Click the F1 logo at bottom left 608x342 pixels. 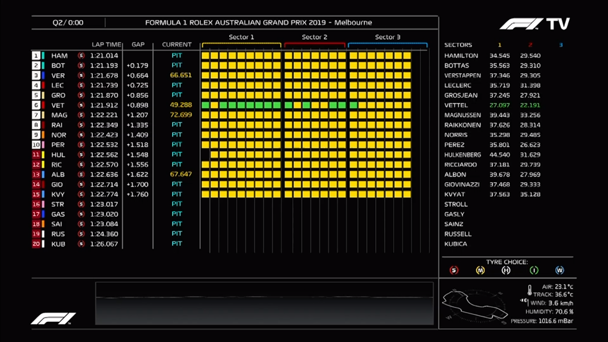53,318
